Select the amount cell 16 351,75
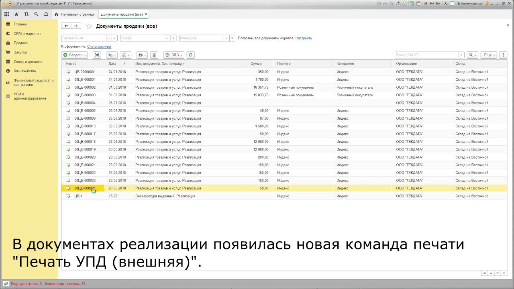Viewport: 514px width, 289px height. (x=259, y=87)
